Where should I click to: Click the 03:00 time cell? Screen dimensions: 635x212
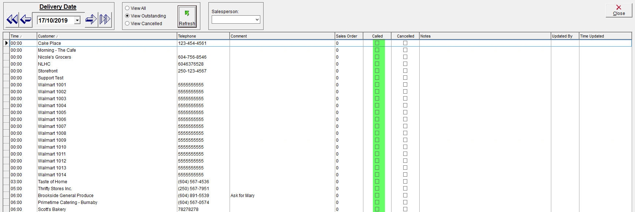pos(23,181)
